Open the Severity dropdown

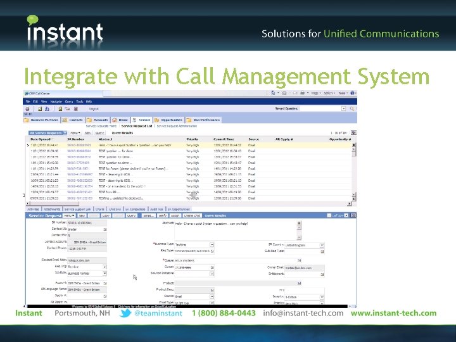pyautogui.click(x=322, y=297)
